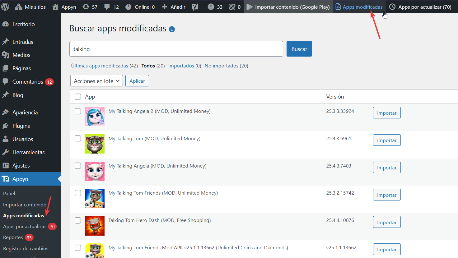The height and width of the screenshot is (258, 458).
Task: Open the Yoast SEO icon in admin bar
Action: [x=195, y=7]
